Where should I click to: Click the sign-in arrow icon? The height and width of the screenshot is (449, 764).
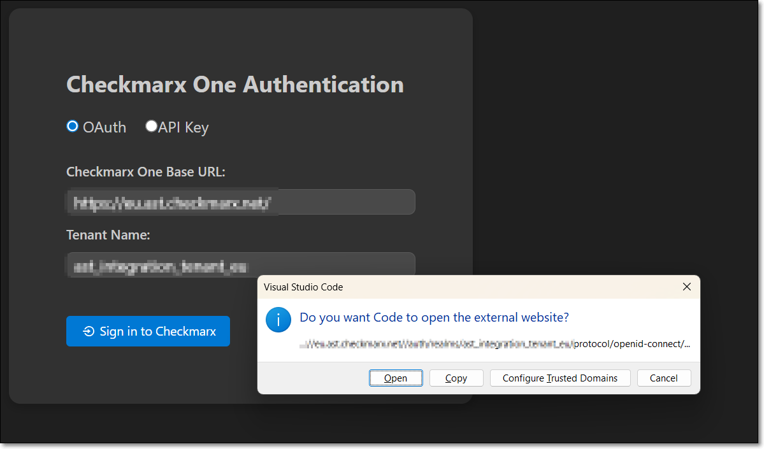click(x=89, y=331)
